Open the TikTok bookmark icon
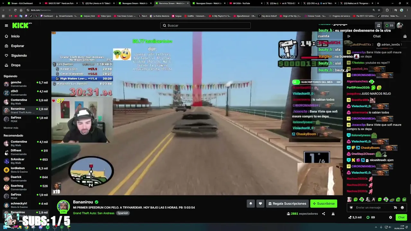 pyautogui.click(x=31, y=16)
